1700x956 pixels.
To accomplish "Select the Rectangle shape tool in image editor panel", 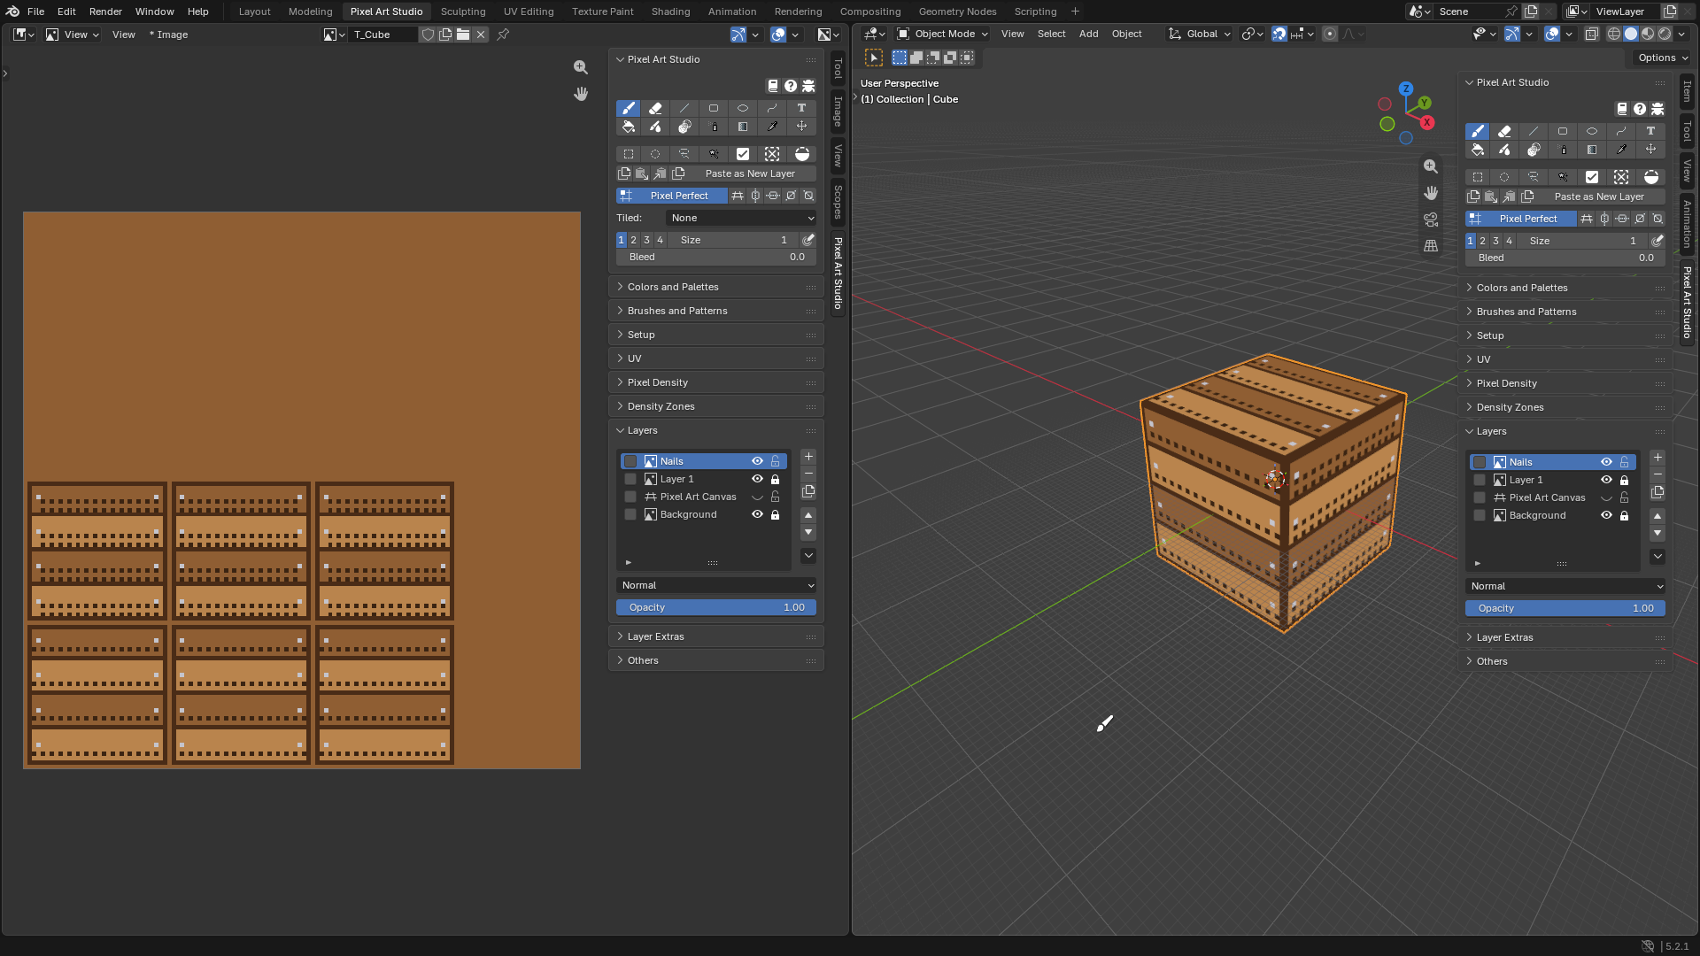I will (x=714, y=108).
